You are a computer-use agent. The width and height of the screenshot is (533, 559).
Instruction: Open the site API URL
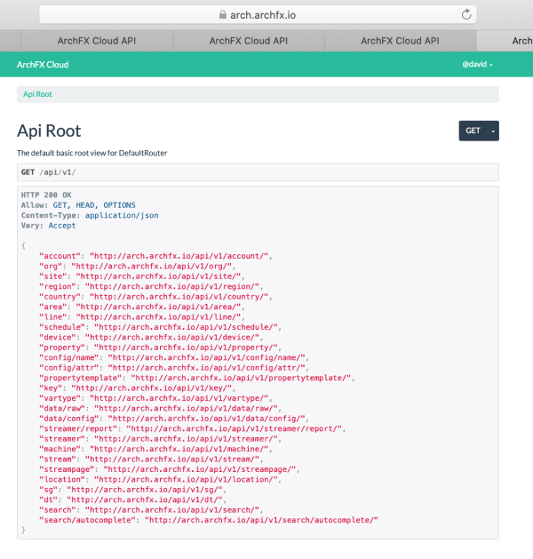158,276
